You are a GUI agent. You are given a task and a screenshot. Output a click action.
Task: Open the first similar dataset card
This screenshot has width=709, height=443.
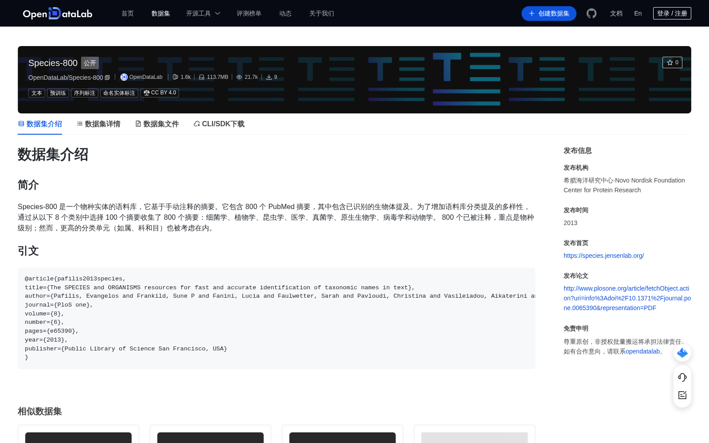78,434
